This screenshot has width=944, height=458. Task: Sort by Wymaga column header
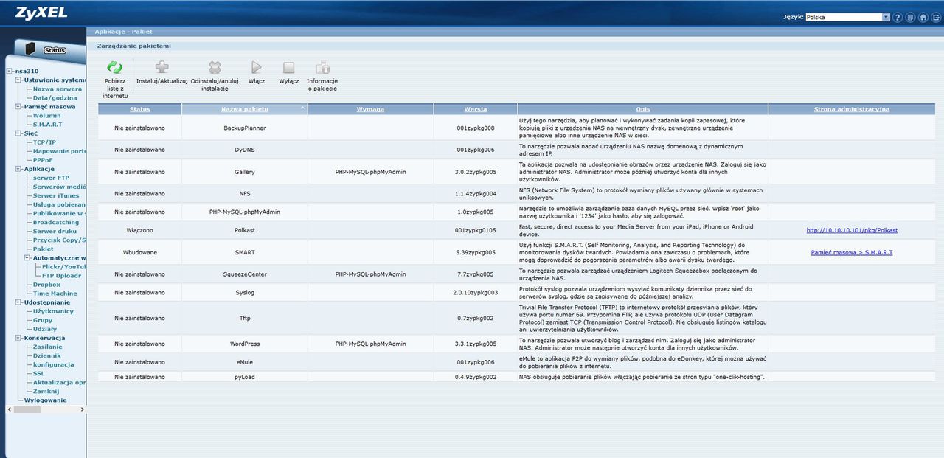click(370, 109)
